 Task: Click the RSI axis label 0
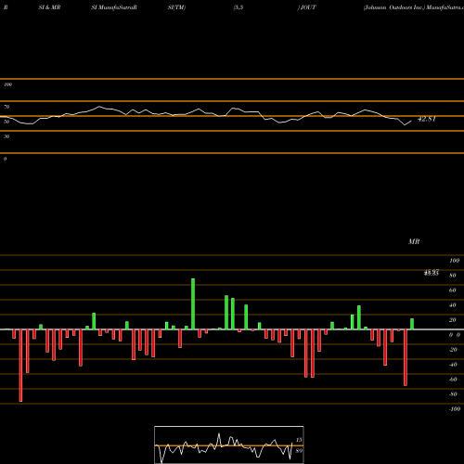pyautogui.click(x=5, y=159)
